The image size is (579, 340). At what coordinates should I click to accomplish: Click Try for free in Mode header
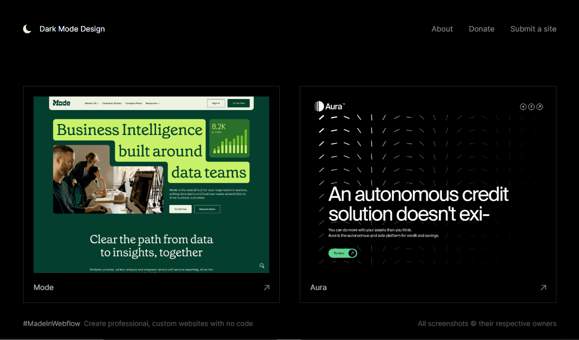pos(239,103)
